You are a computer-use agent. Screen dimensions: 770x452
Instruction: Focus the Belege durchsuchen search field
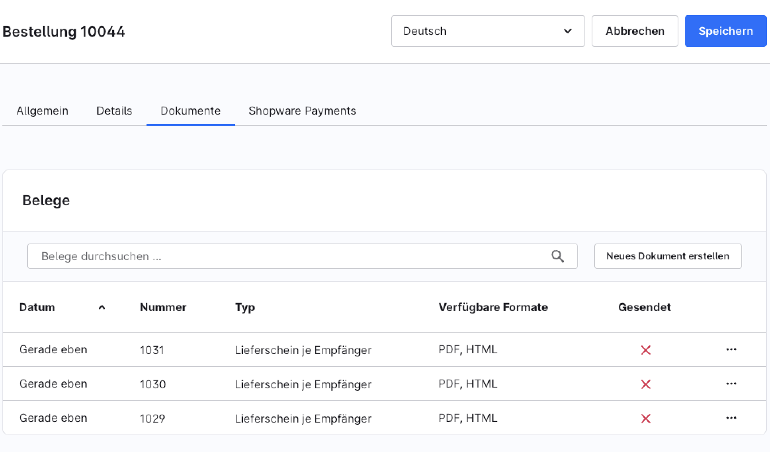click(302, 256)
